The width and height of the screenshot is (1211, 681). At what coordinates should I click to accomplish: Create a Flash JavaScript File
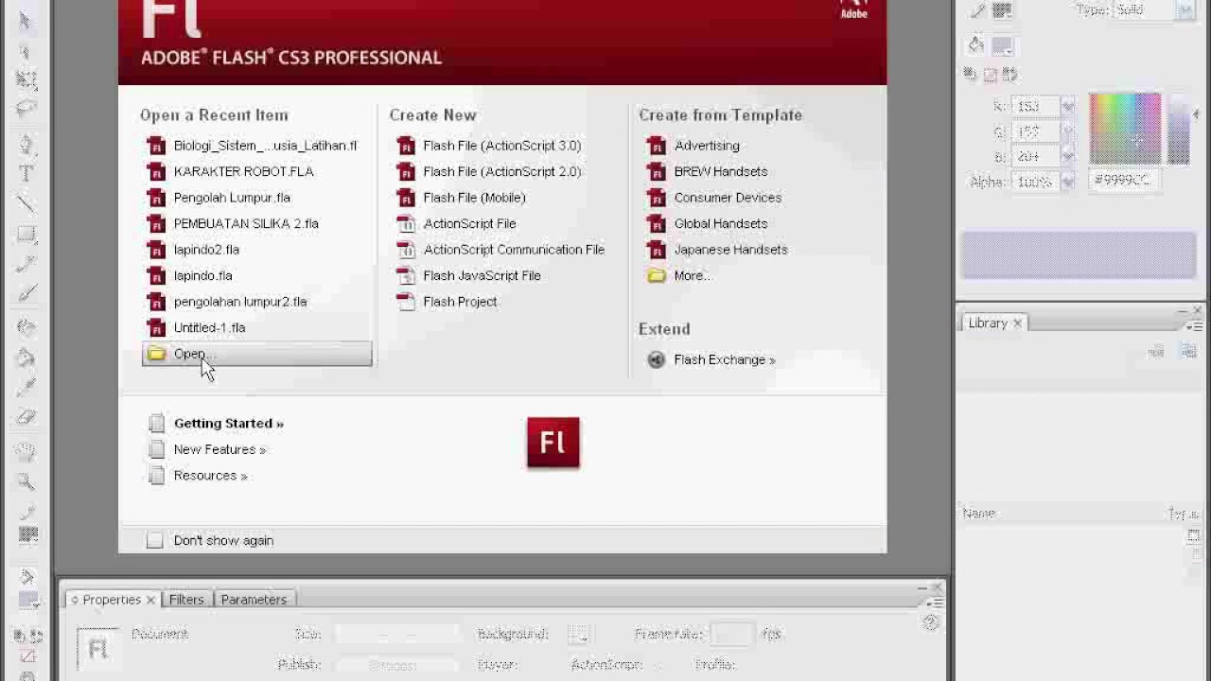[x=482, y=276]
